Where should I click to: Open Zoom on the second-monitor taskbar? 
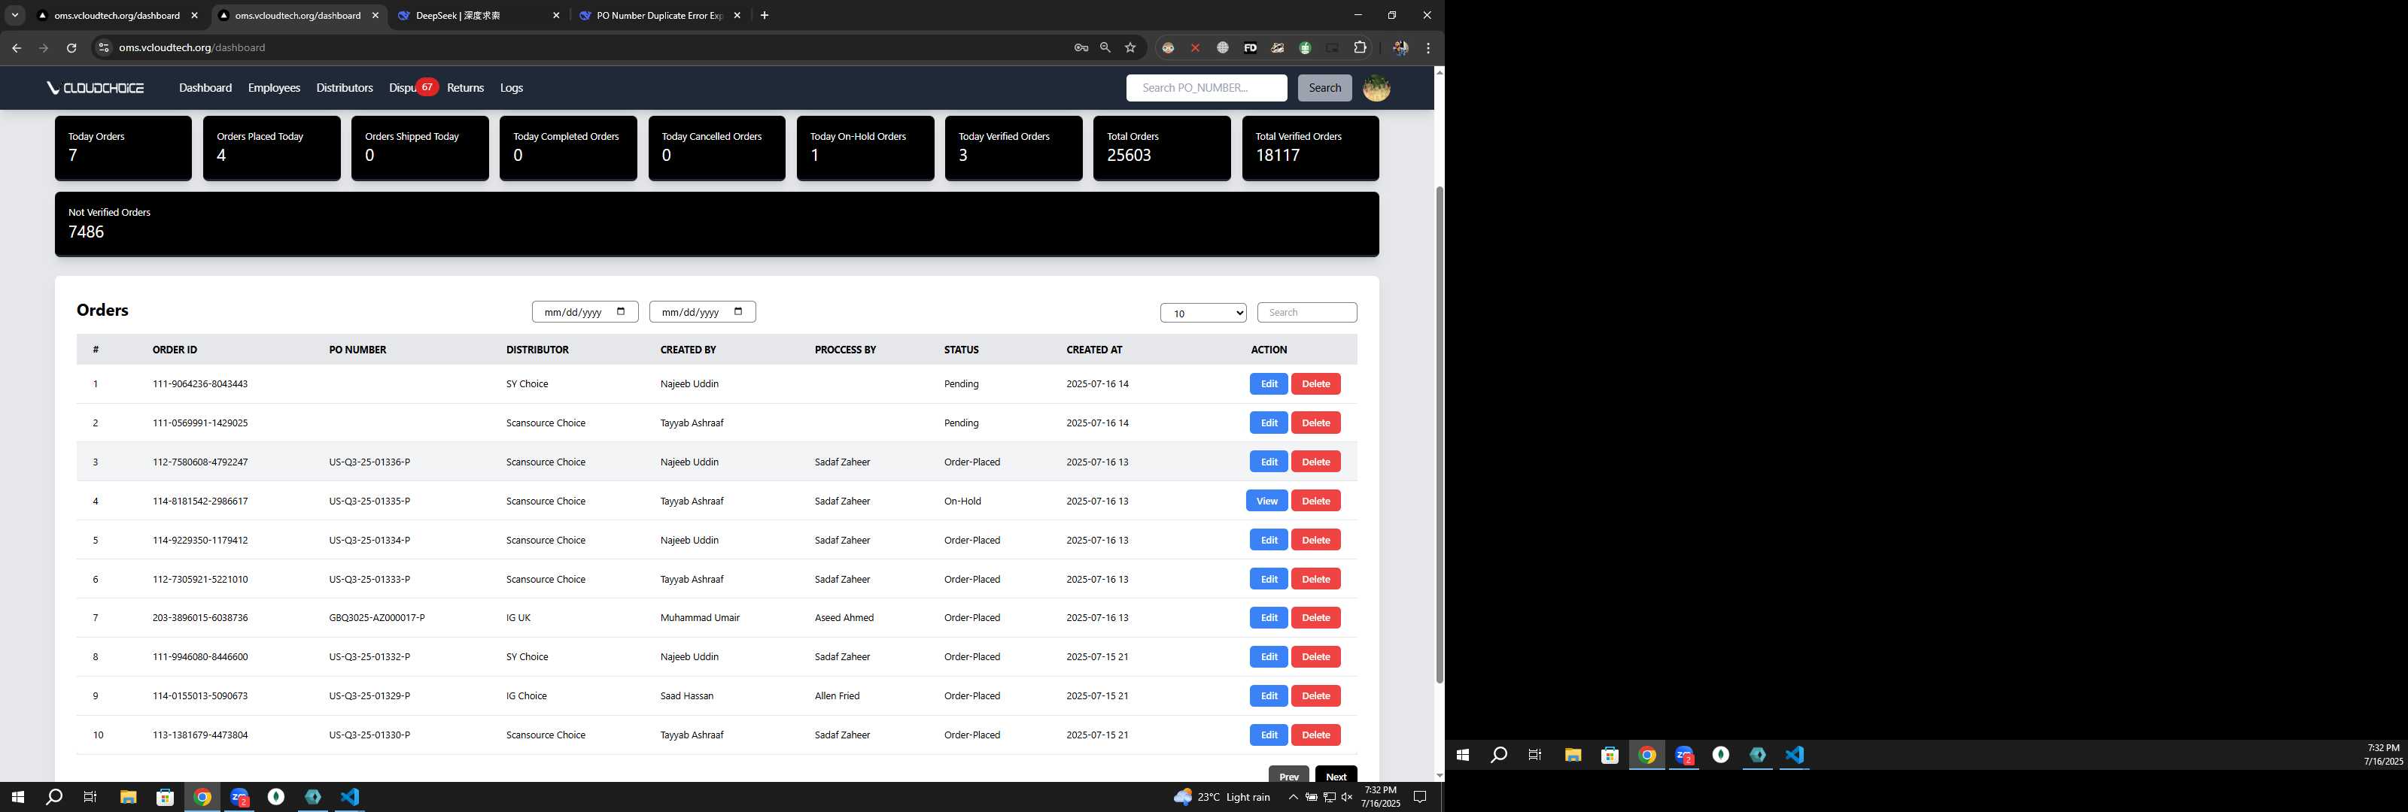tap(1683, 755)
